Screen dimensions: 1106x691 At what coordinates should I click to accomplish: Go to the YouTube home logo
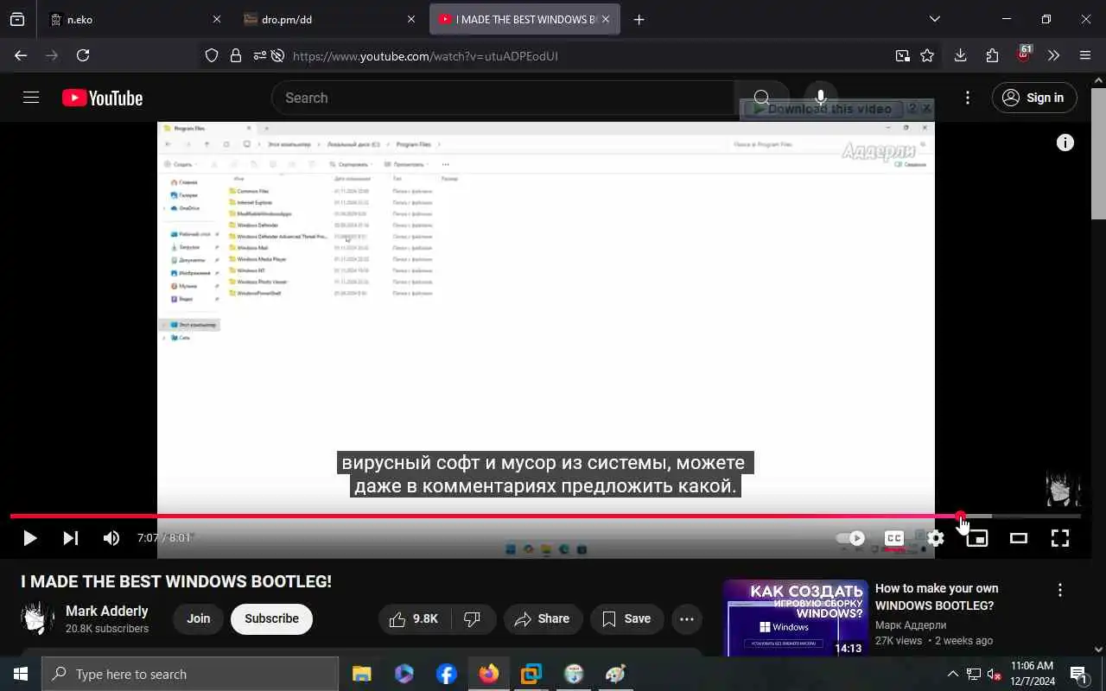(102, 98)
